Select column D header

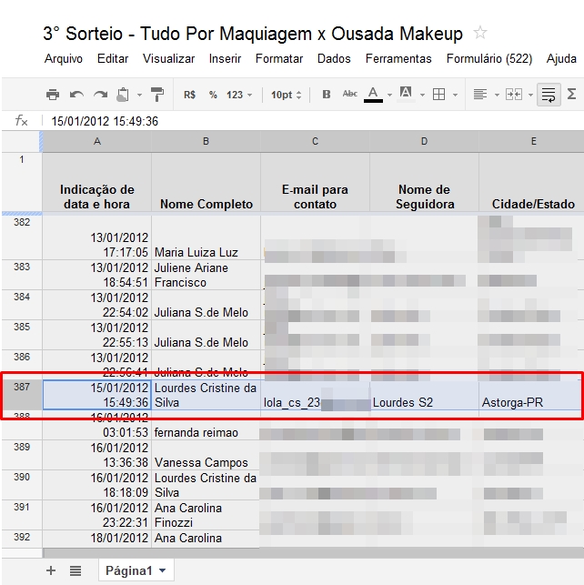pos(424,141)
